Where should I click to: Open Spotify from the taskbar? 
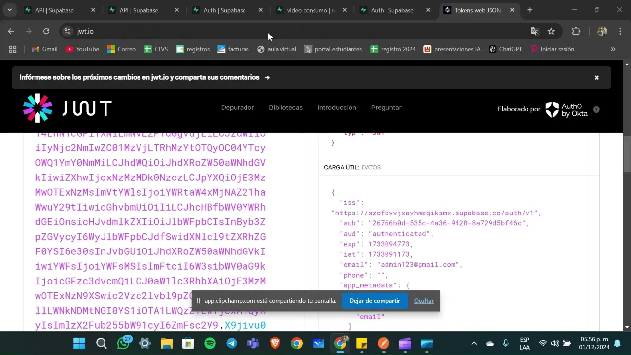coord(210,343)
